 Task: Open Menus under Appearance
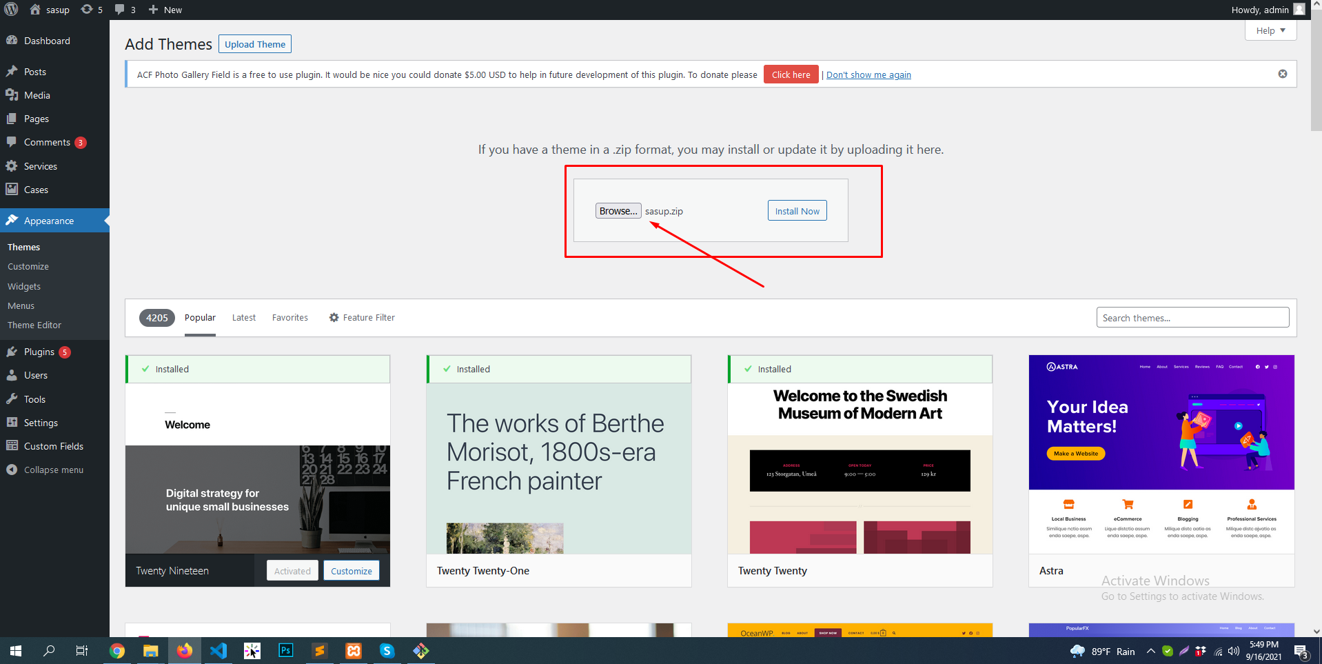coord(21,305)
